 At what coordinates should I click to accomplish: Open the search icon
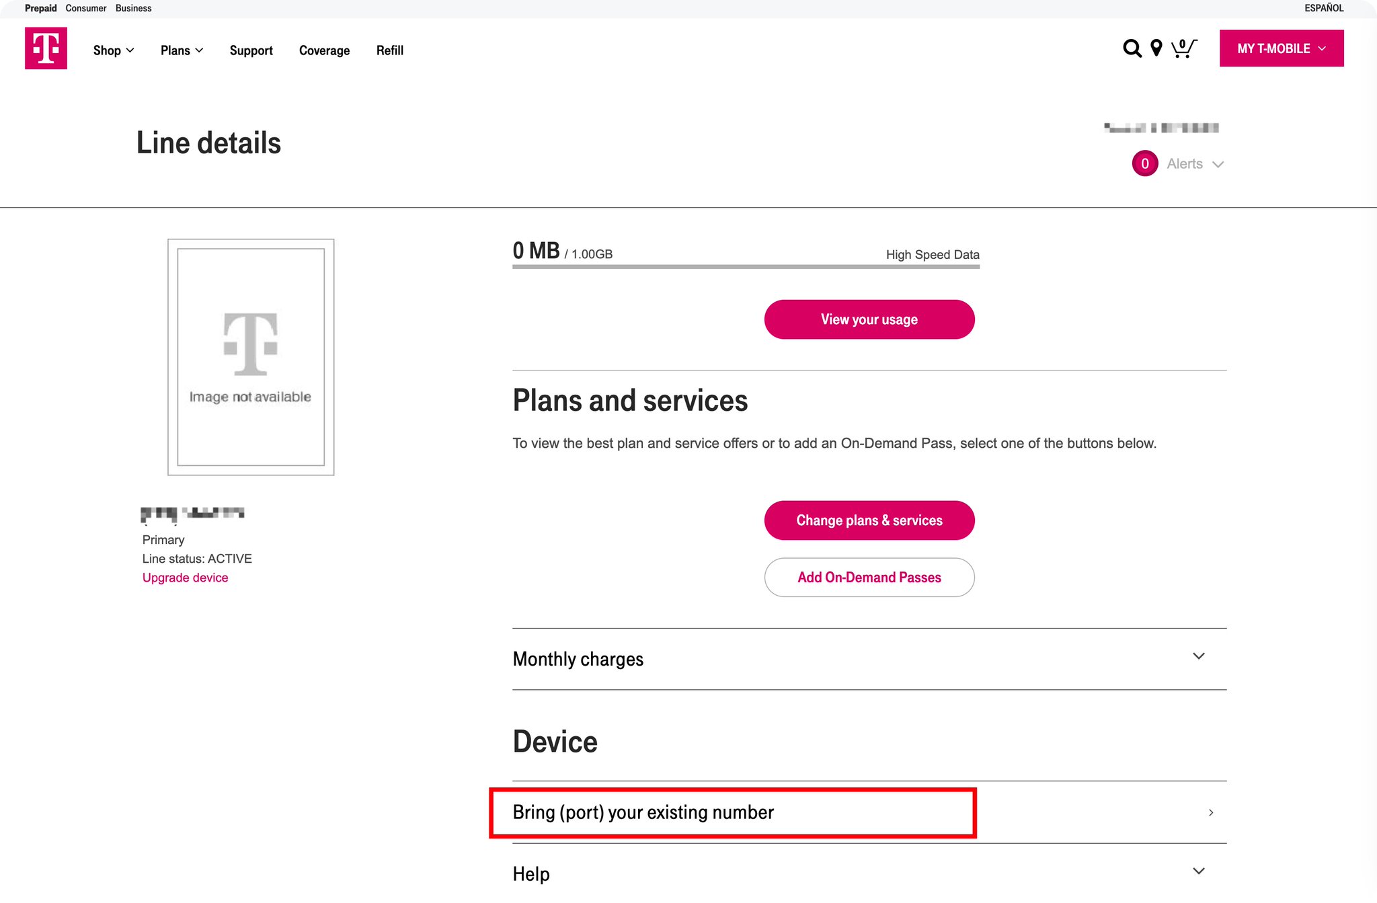(1132, 48)
